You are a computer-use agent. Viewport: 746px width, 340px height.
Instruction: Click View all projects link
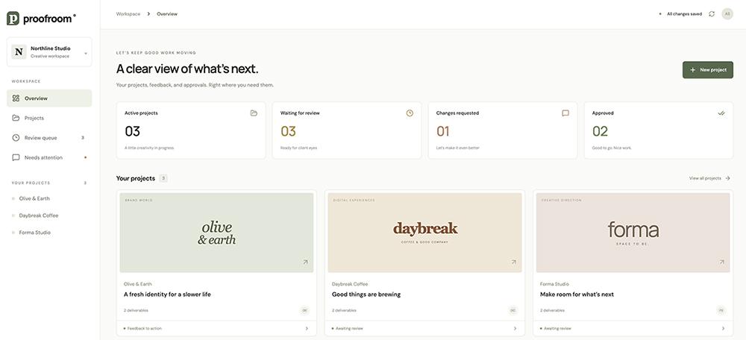[709, 178]
